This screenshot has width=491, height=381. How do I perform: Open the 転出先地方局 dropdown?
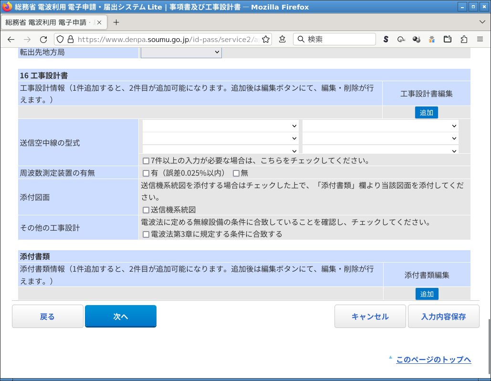[181, 52]
